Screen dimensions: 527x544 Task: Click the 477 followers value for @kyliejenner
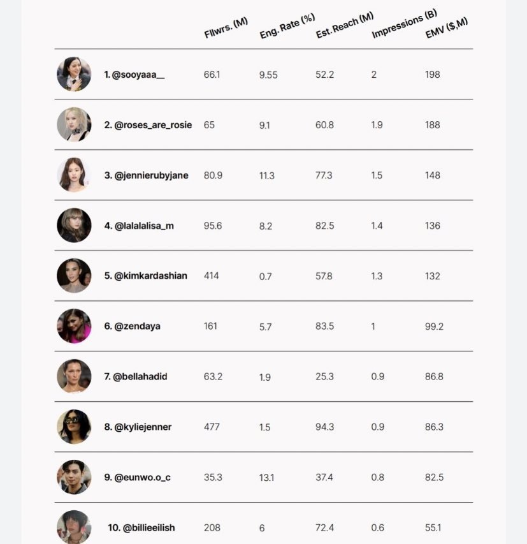212,427
